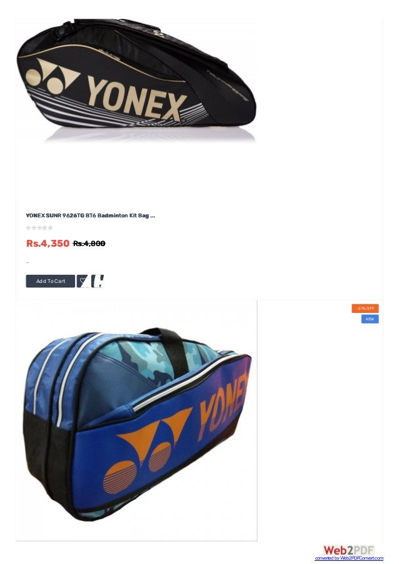This screenshot has width=399, height=564.
Task: Rate the kit bag four stars
Action: 44,228
